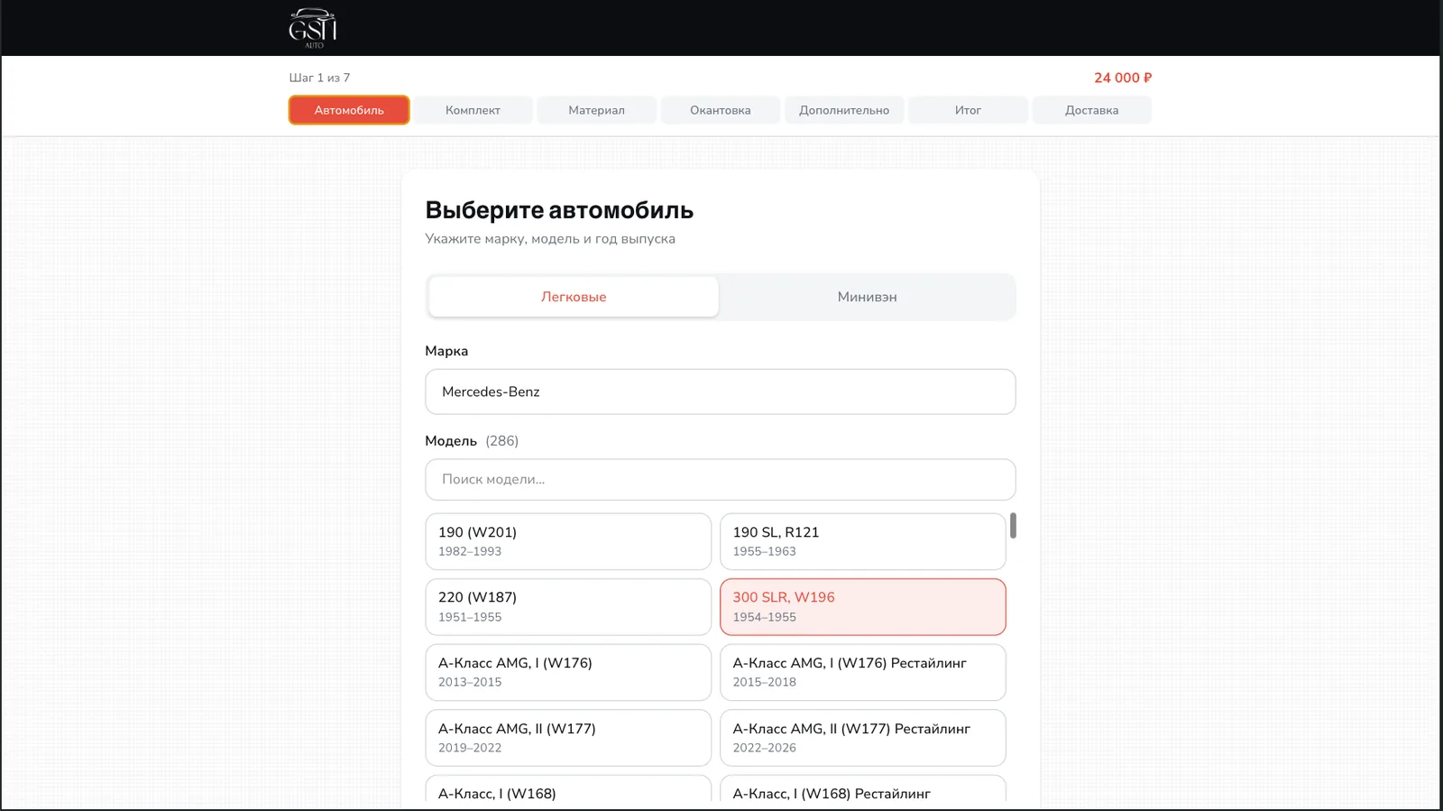Click the Шаг 1 из 7 label
The width and height of the screenshot is (1443, 811).
[319, 78]
